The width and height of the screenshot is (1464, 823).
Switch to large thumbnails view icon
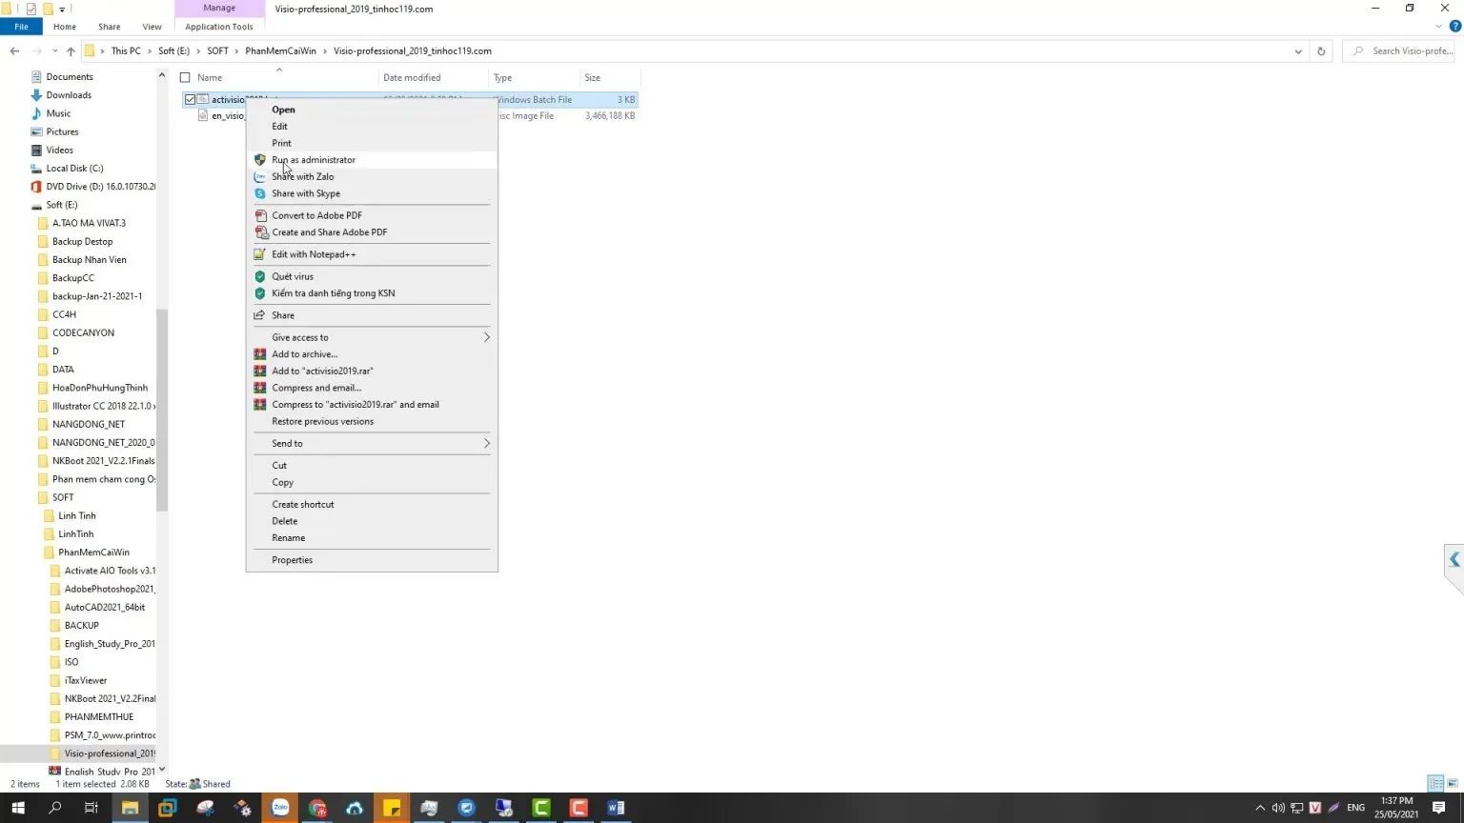(x=1454, y=784)
